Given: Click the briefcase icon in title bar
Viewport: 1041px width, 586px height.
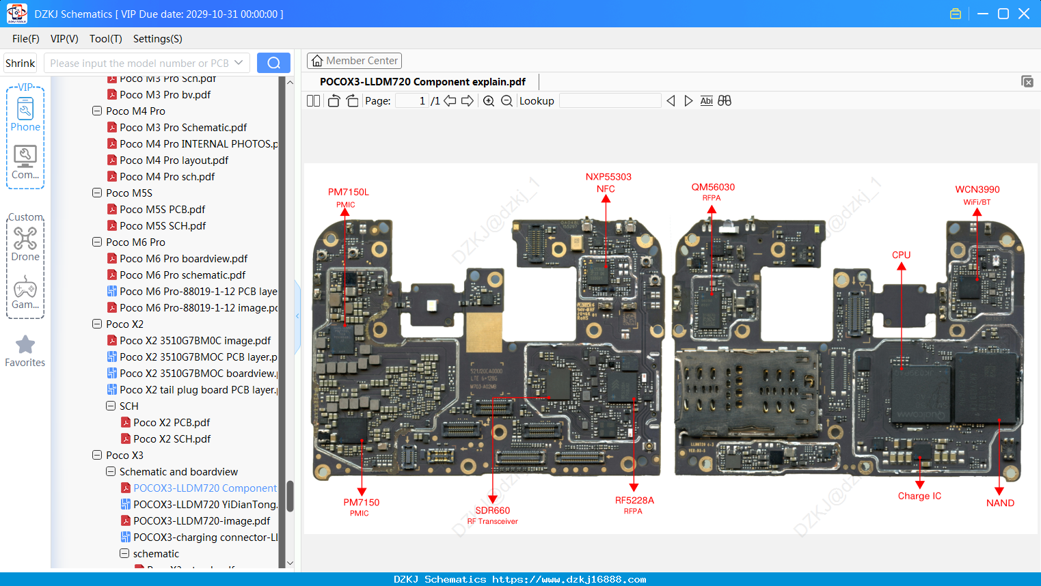Looking at the screenshot, I should tap(956, 14).
